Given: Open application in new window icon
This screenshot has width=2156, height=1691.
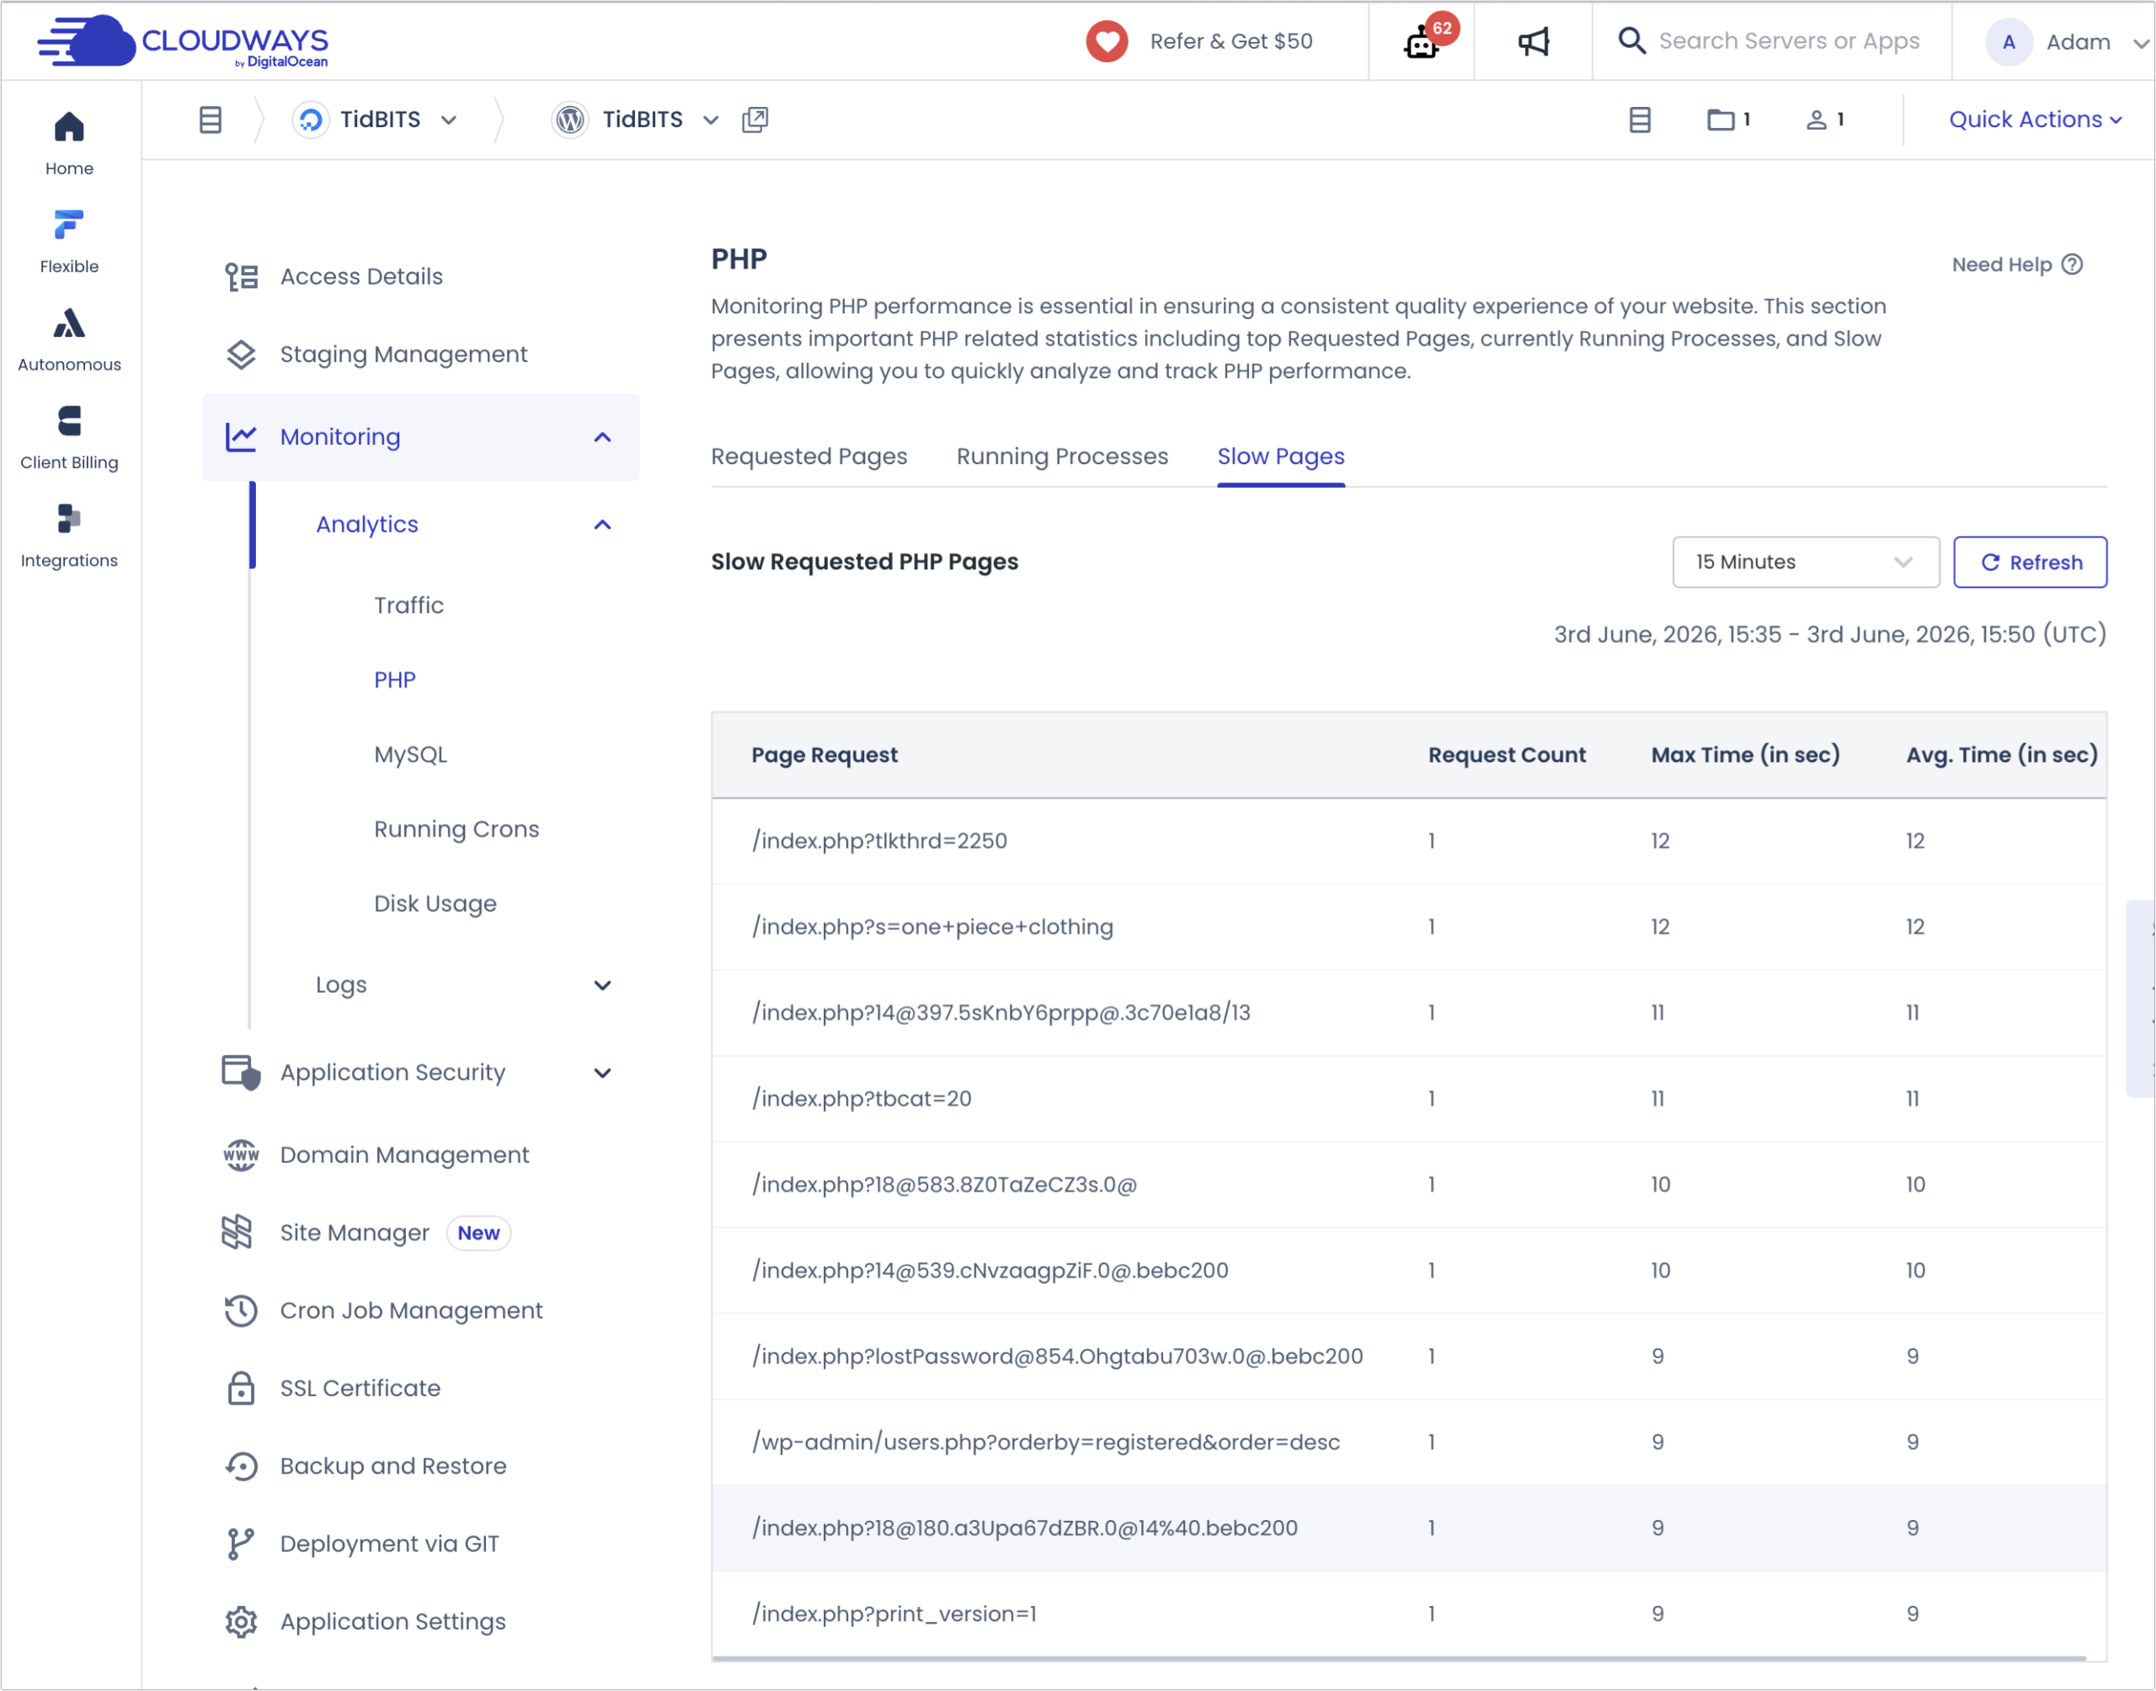Looking at the screenshot, I should 755,120.
